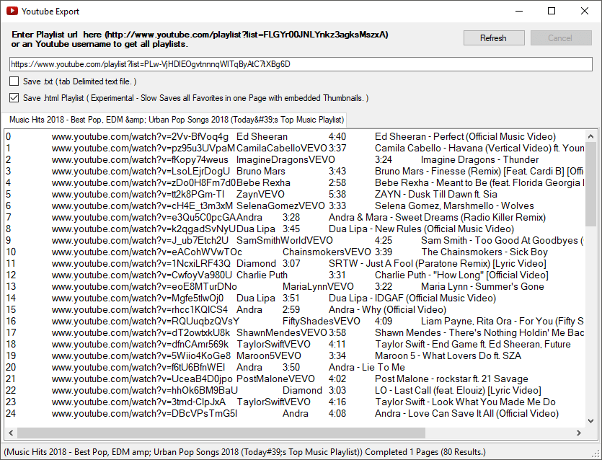This screenshot has height=460, width=602.
Task: Click the Refresh button
Action: [x=494, y=38]
